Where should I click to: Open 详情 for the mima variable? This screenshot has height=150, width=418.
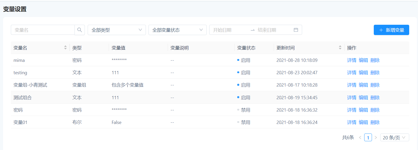[352, 60]
